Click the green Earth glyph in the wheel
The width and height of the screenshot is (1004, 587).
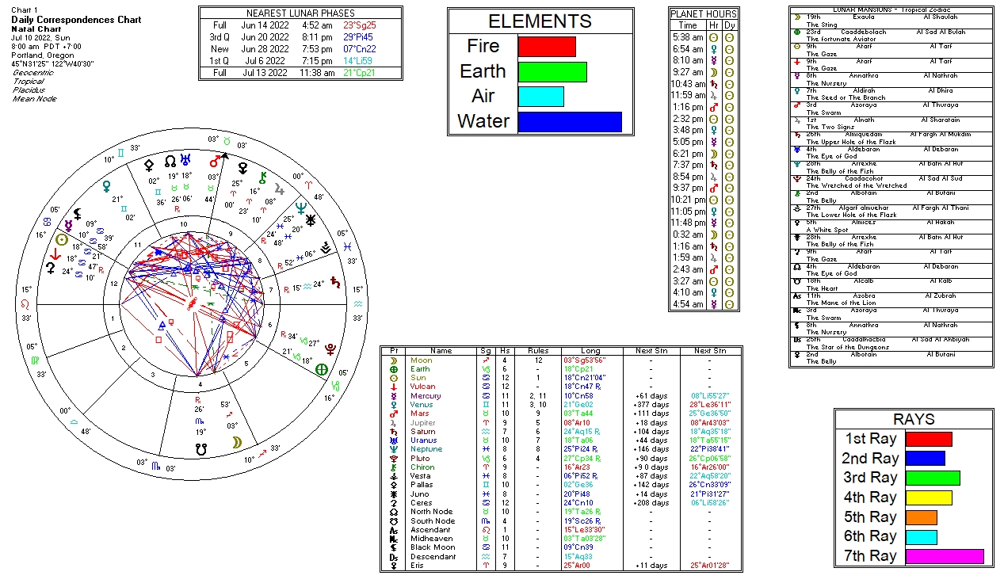click(x=321, y=370)
